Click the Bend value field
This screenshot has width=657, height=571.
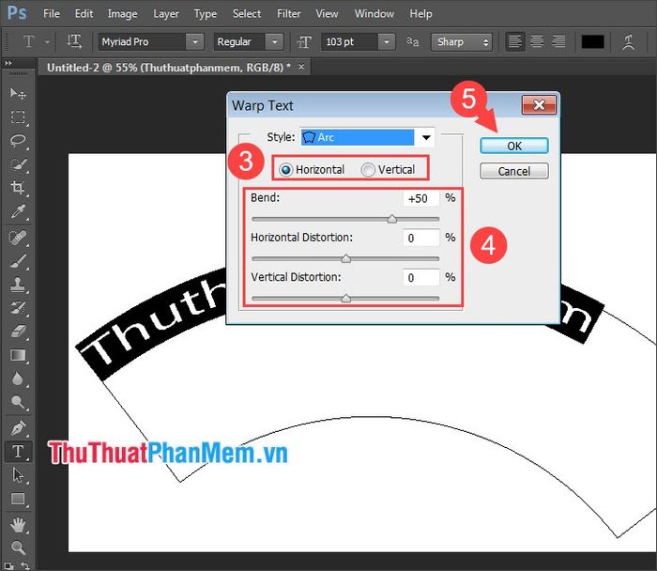pos(421,198)
